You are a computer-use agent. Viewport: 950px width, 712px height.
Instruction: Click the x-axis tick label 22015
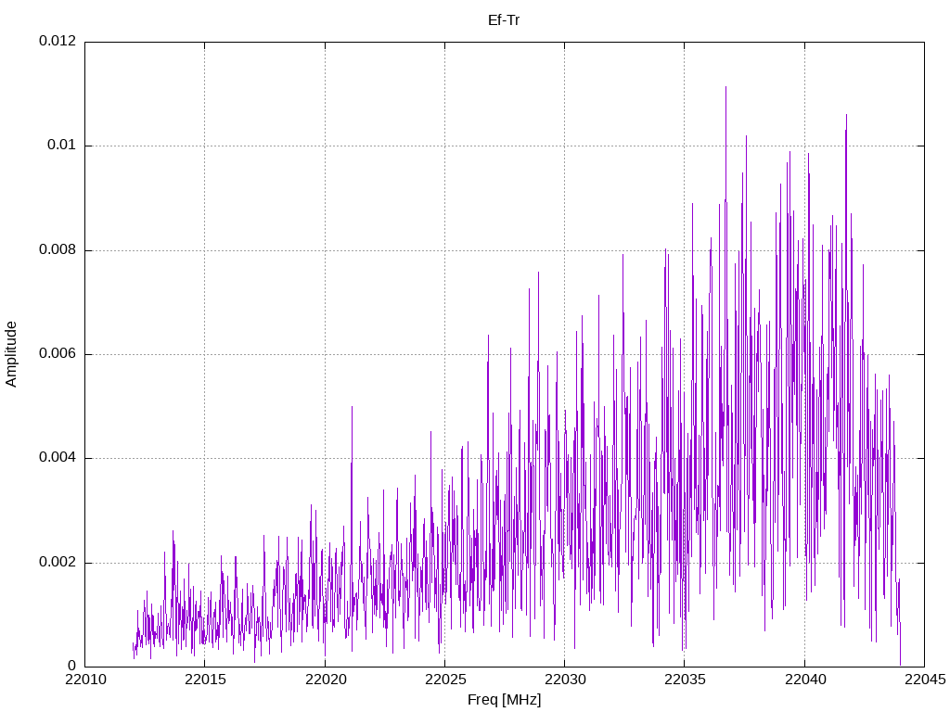(x=205, y=680)
